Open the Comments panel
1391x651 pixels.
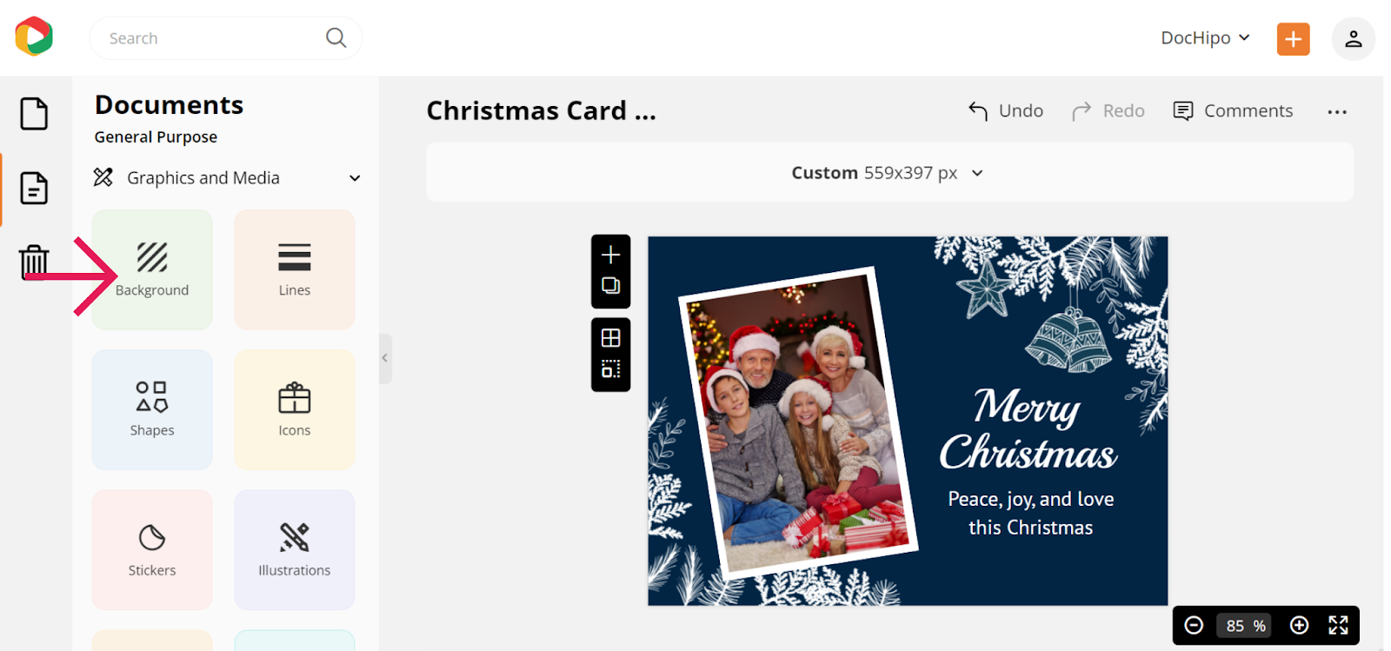[x=1233, y=111]
